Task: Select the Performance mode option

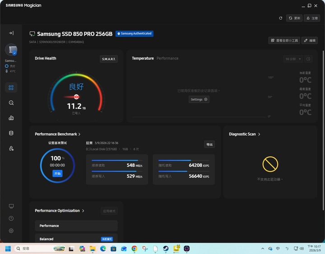Action: [x=76, y=226]
